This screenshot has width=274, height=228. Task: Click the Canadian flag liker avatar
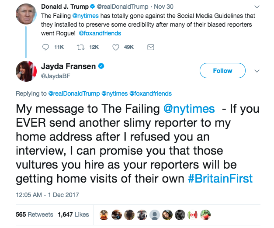(x=193, y=215)
